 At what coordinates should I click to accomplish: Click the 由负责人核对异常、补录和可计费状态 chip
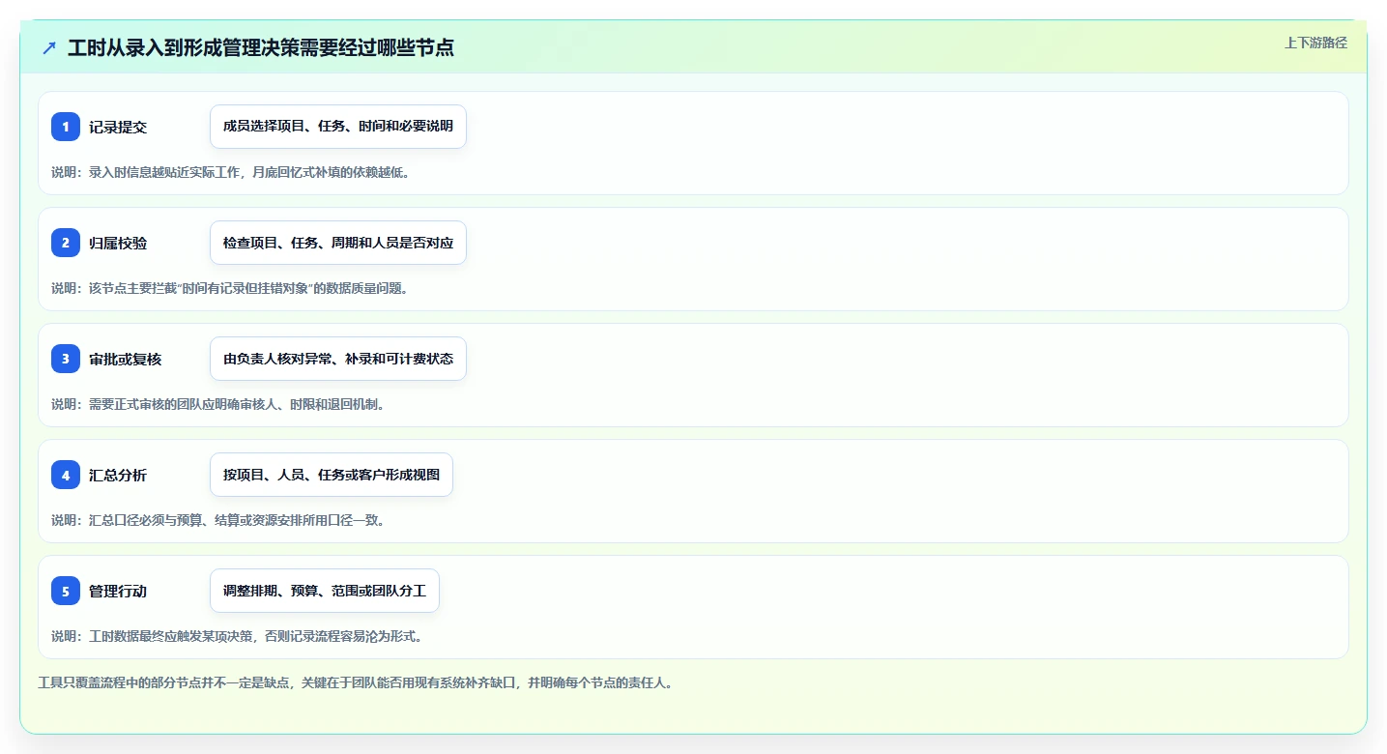click(x=338, y=359)
